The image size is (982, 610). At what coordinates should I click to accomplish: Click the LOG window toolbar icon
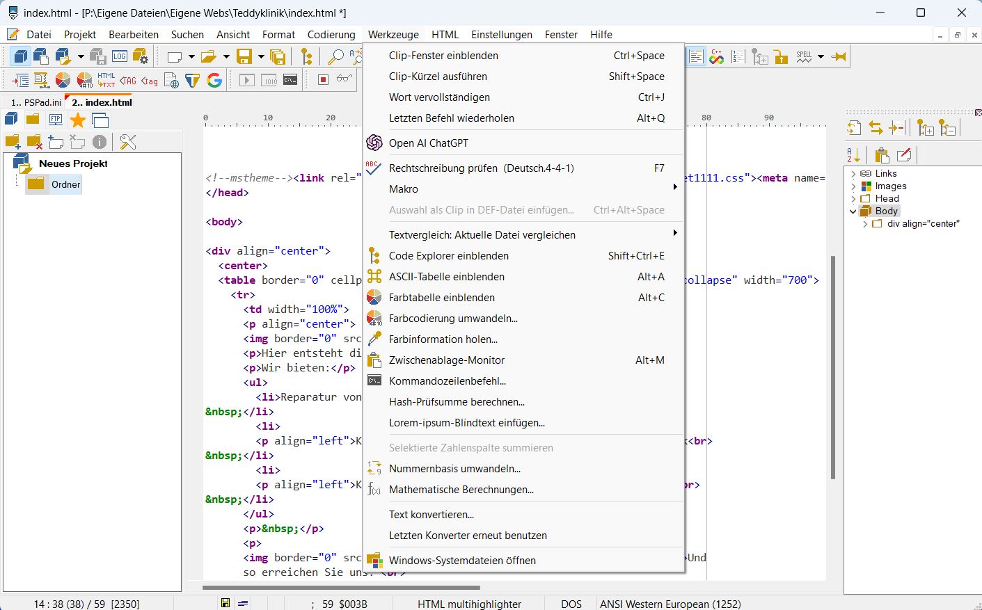coord(120,56)
